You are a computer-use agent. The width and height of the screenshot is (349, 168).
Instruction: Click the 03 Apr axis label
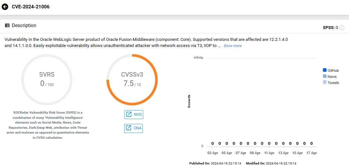click(x=213, y=153)
